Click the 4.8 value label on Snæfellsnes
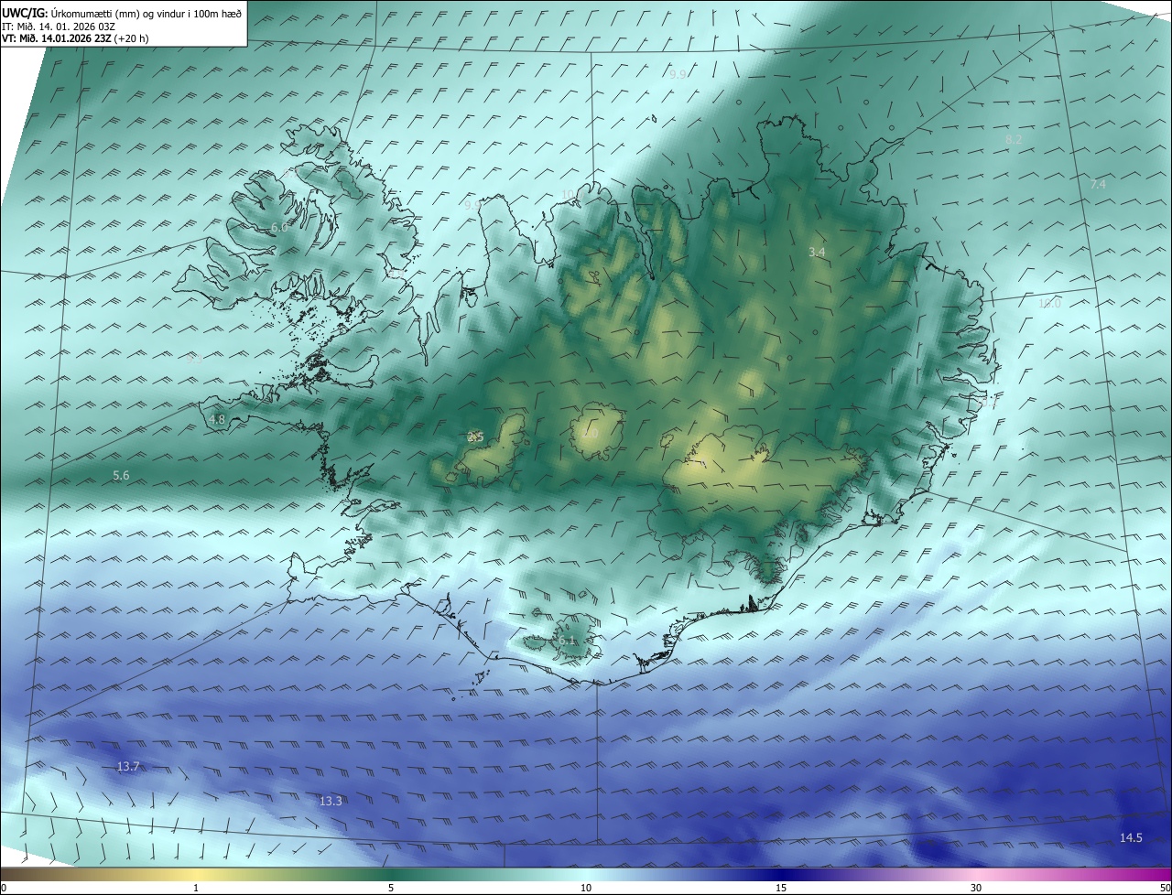The height and width of the screenshot is (895, 1172). (217, 420)
